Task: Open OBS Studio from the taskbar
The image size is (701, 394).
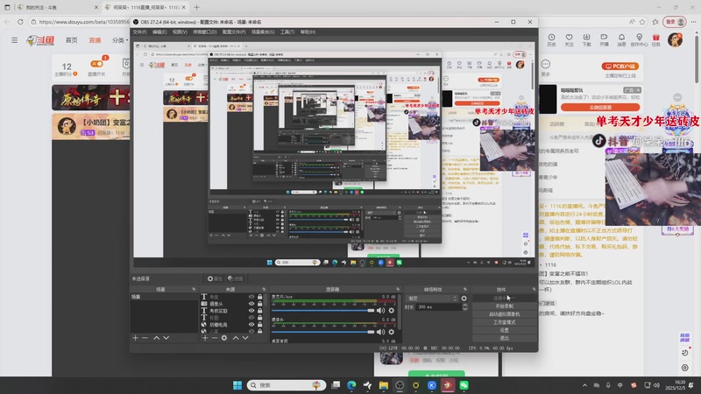Action: [x=400, y=385]
